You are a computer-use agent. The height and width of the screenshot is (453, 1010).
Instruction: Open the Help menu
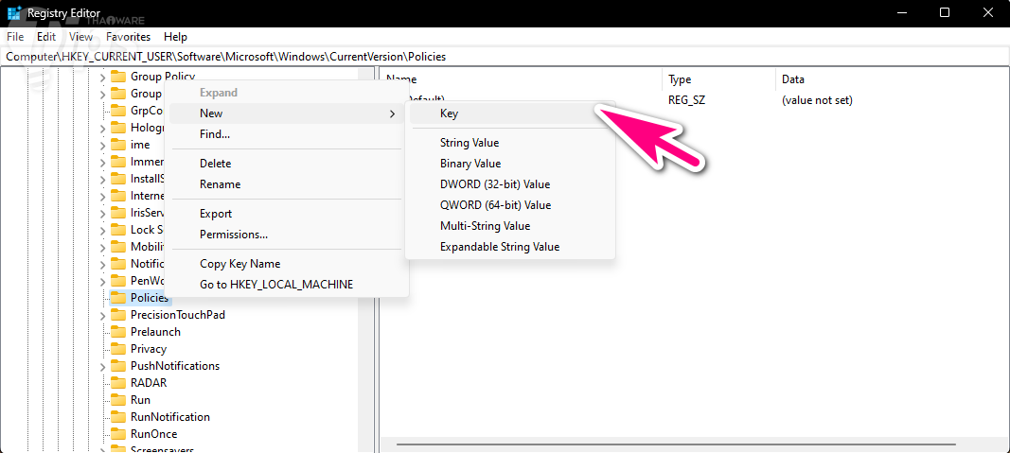[x=175, y=37]
